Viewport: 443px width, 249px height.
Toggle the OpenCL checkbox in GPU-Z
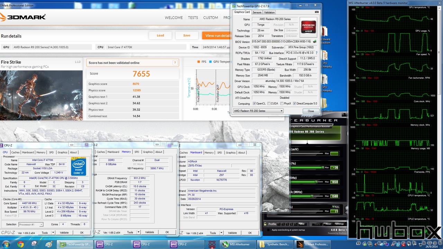(x=255, y=103)
